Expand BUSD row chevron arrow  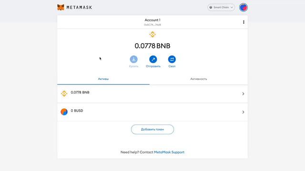[x=243, y=112]
